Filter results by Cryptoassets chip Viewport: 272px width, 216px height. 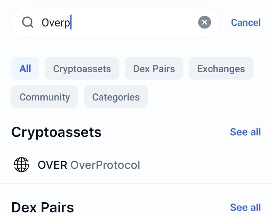82,68
